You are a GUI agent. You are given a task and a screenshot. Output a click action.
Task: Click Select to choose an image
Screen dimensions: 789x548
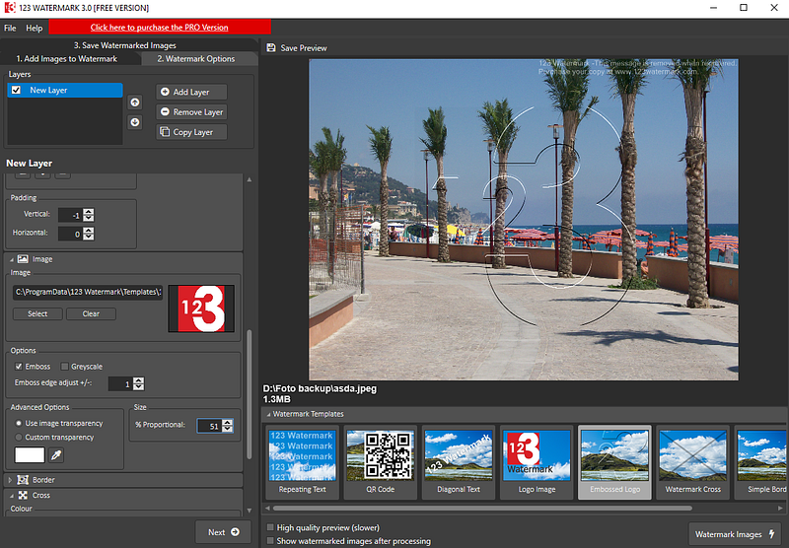(x=37, y=313)
